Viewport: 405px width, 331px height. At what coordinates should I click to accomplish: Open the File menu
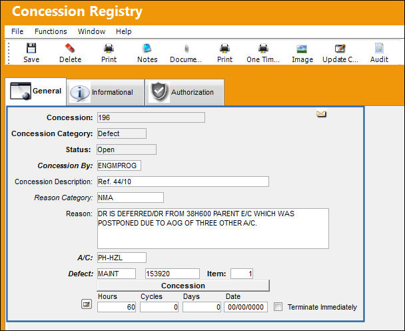pos(17,31)
